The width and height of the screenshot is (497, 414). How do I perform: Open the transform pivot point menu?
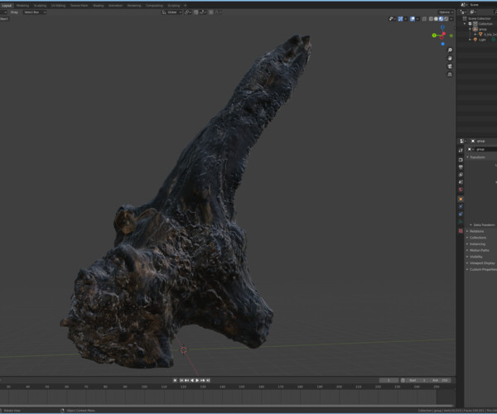coord(188,12)
